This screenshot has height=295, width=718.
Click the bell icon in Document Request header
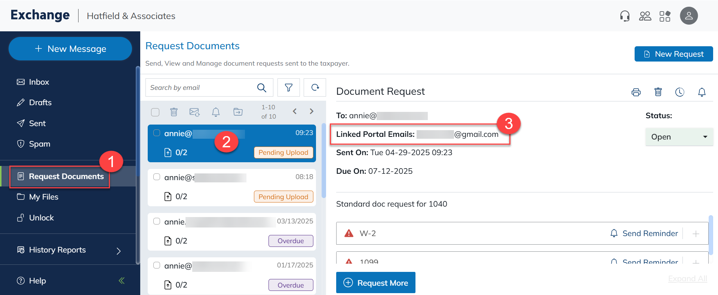tap(702, 92)
